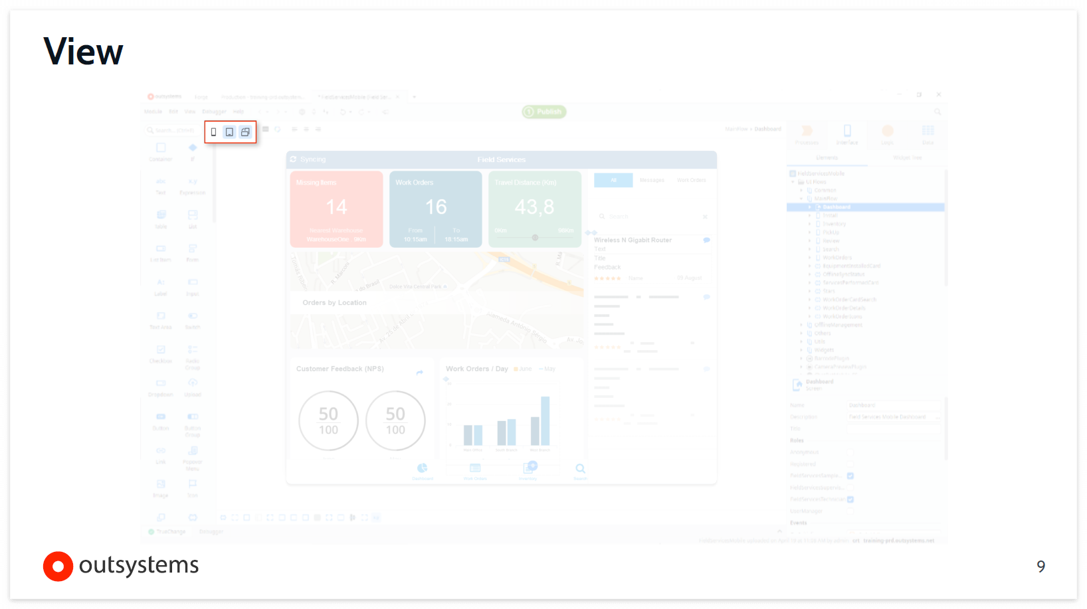1087x609 pixels.
Task: Click the All filter button in preview
Action: pyautogui.click(x=613, y=180)
